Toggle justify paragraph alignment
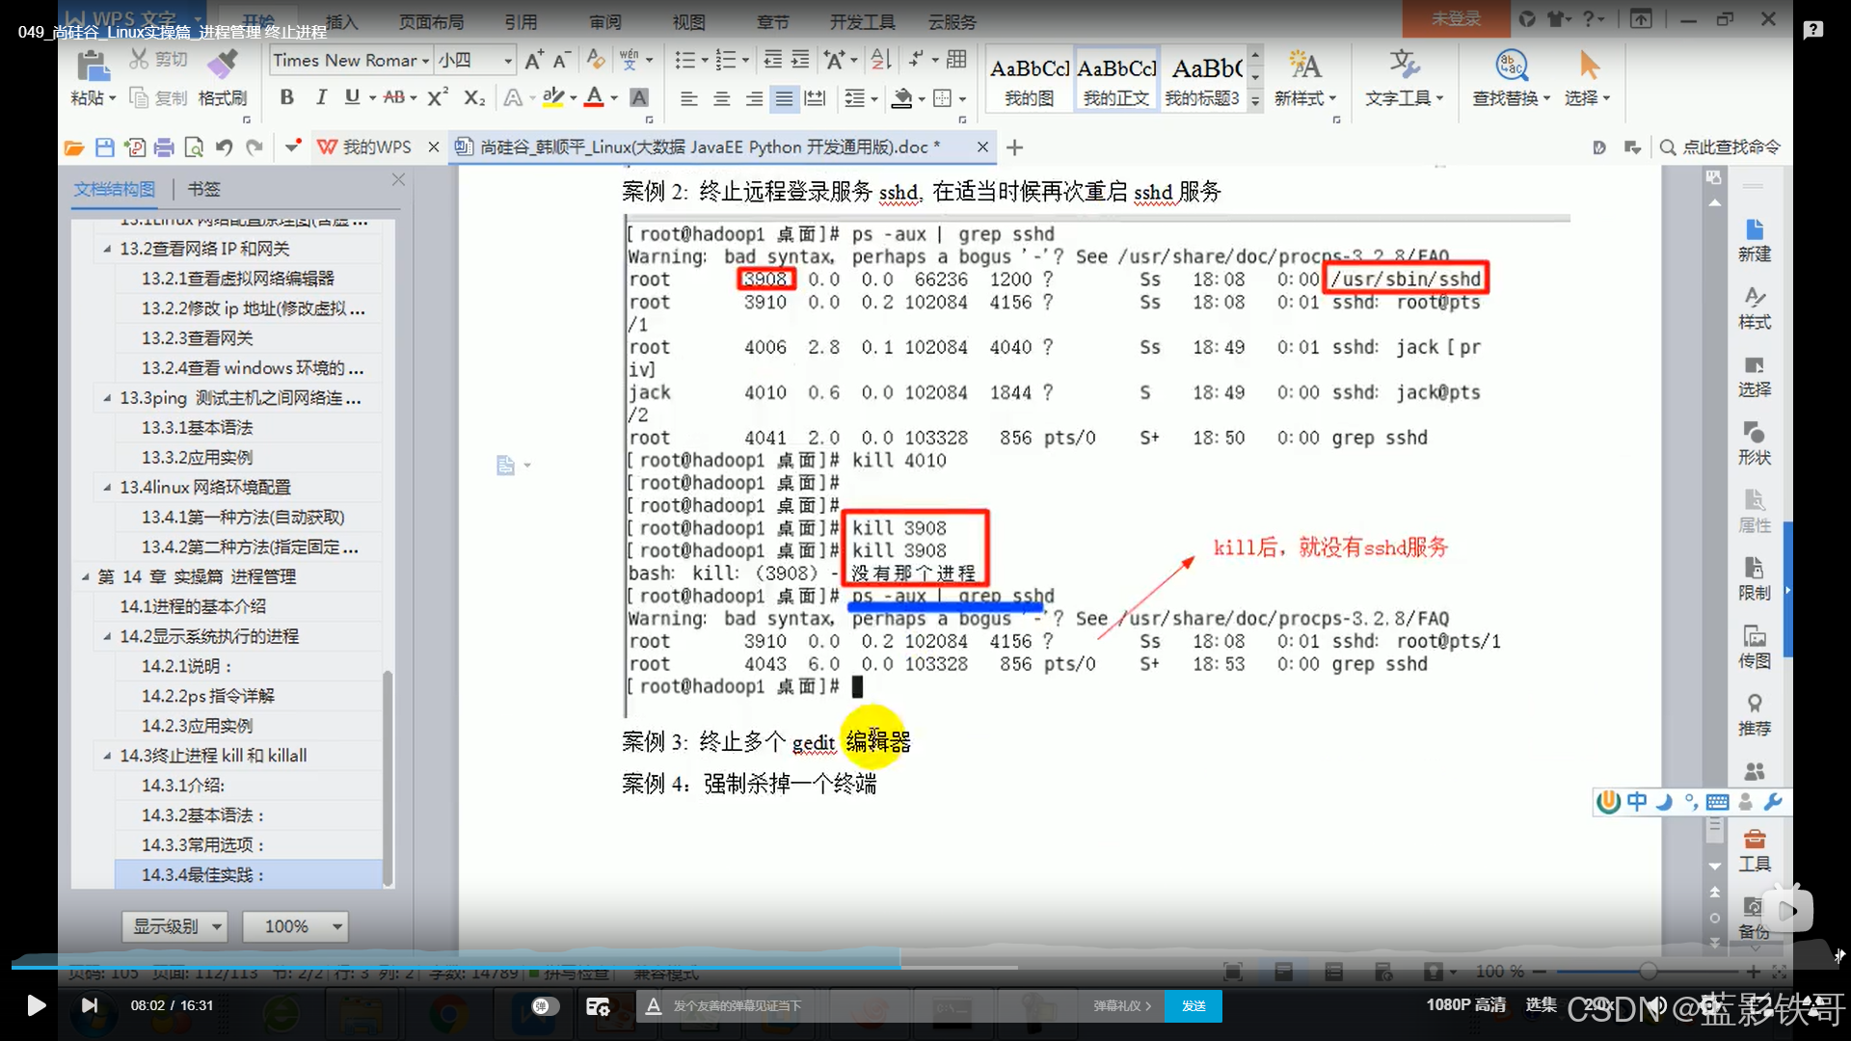The image size is (1851, 1041). tap(785, 98)
